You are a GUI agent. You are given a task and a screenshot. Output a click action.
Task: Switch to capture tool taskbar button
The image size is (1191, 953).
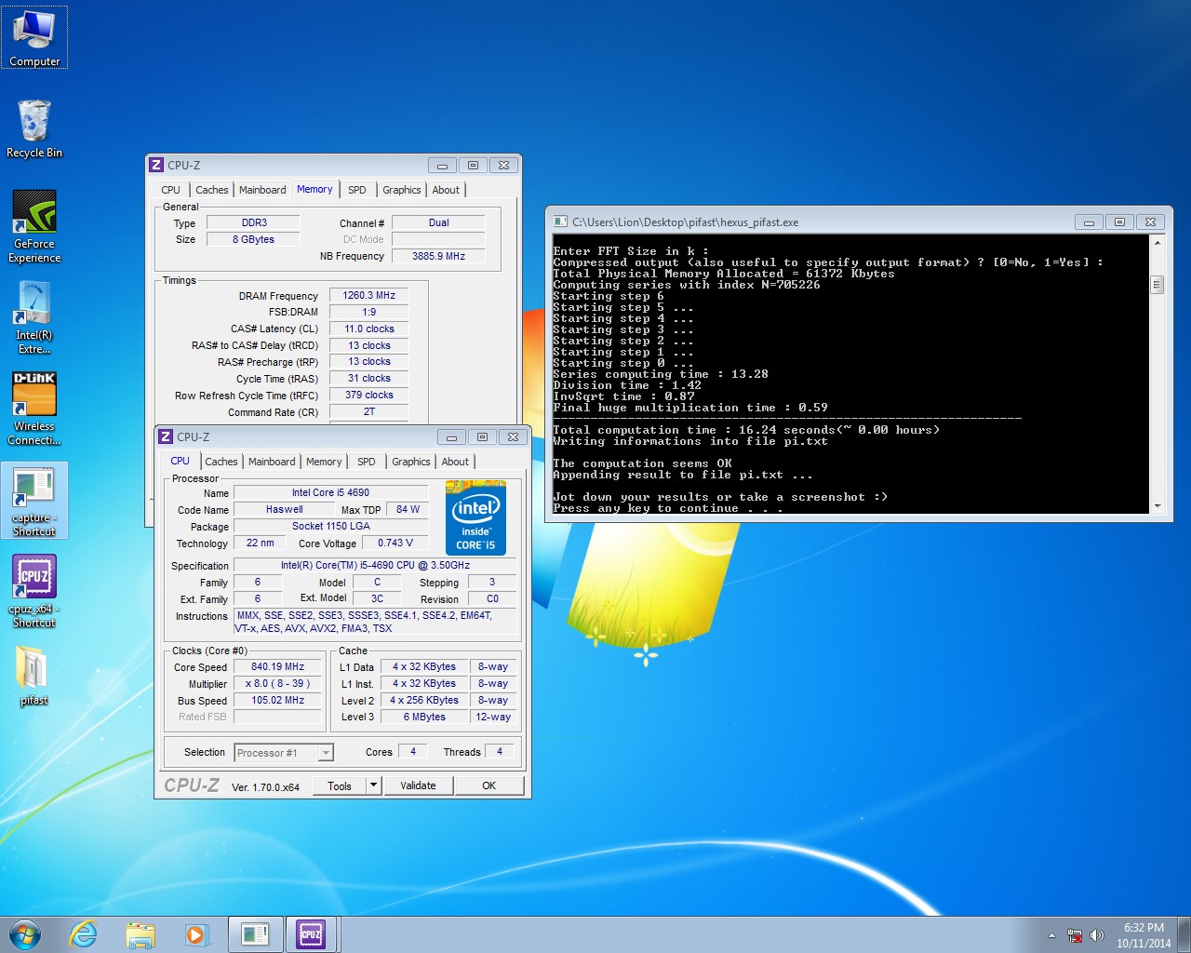(x=255, y=934)
